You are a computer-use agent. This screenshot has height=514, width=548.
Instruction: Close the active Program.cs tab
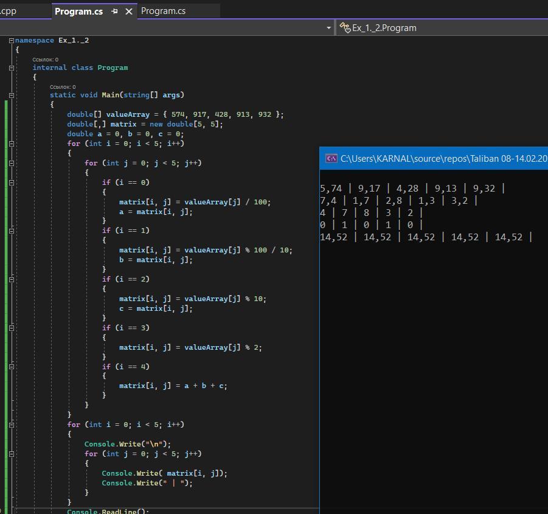(129, 12)
